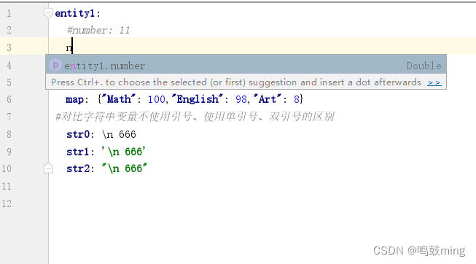Screen dimensions: 476x264
Task: Click the value 98 in the map
Action: [241, 99]
